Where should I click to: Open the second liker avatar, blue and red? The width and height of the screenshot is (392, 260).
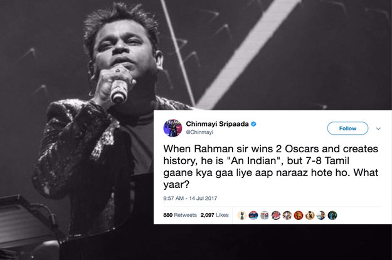[x=253, y=215]
